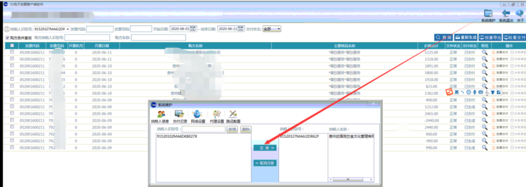Uncheck the 购方条件查询 checkbox

pyautogui.click(x=7, y=37)
